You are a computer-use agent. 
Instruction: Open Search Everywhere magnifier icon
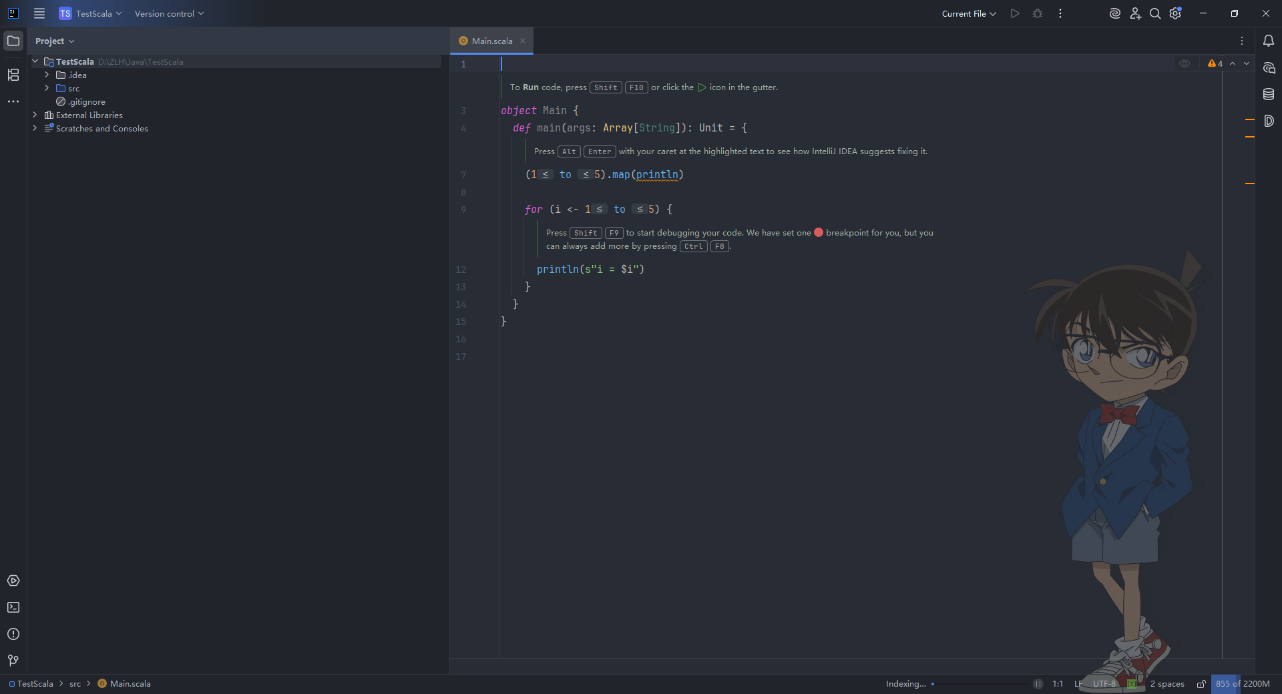(1155, 13)
